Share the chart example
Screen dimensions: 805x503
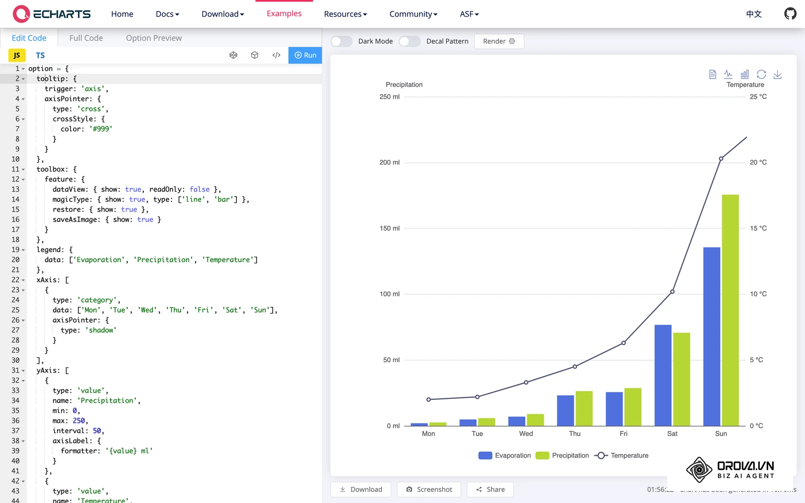(491, 489)
